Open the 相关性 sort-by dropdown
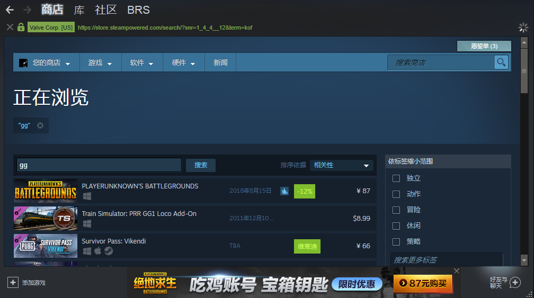534x298 pixels. tap(342, 165)
